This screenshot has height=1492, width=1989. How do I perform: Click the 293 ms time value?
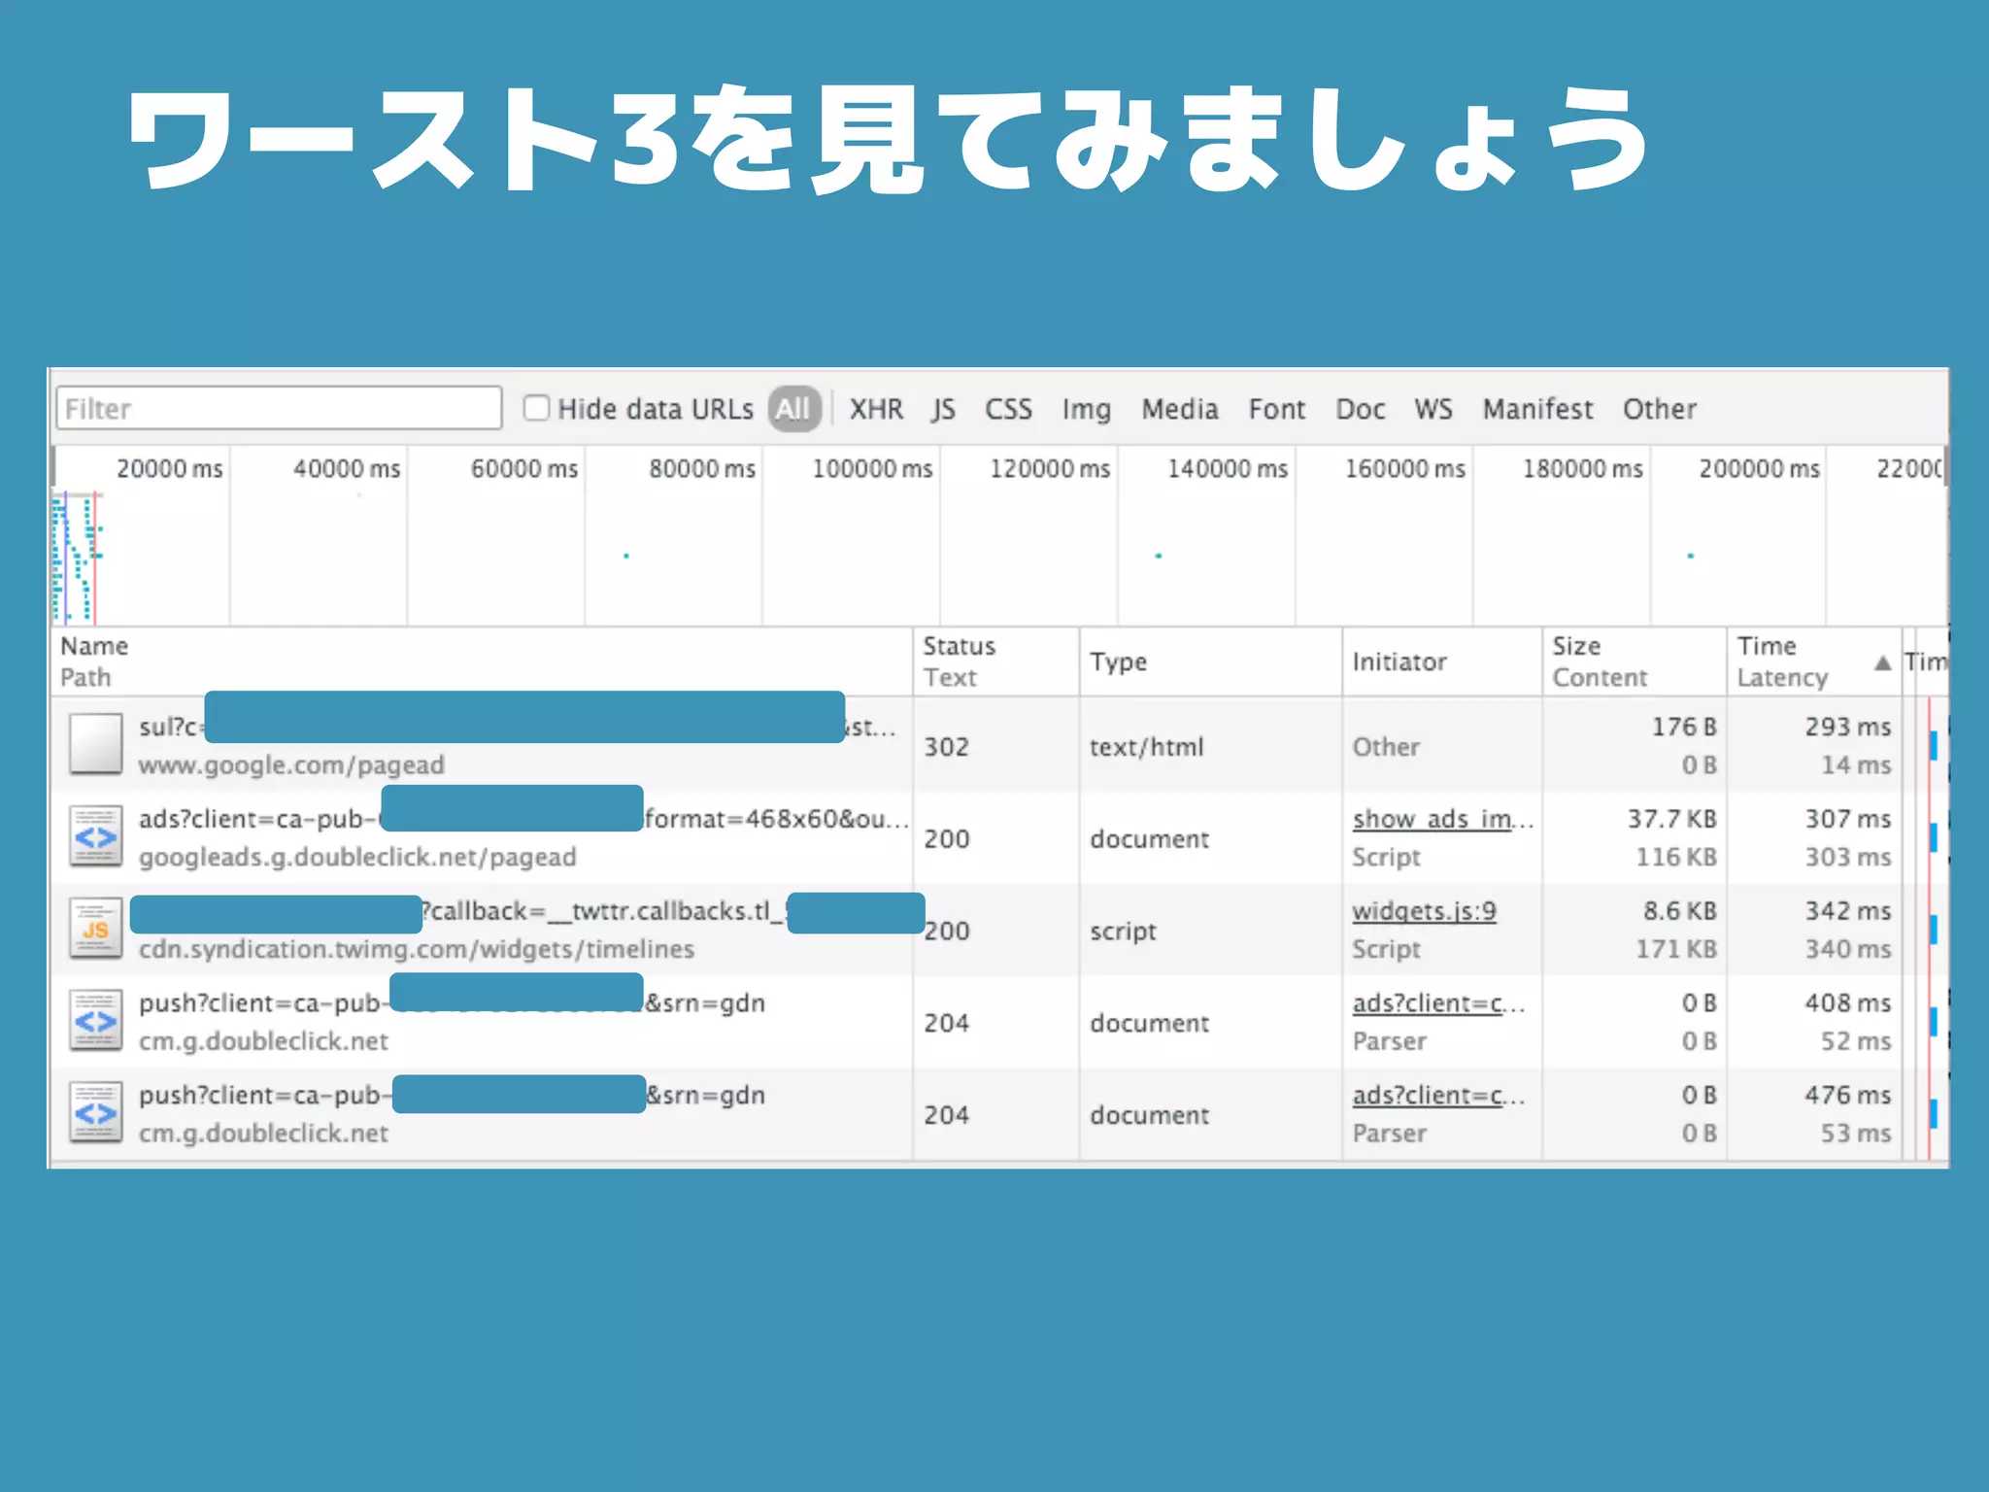point(1847,727)
